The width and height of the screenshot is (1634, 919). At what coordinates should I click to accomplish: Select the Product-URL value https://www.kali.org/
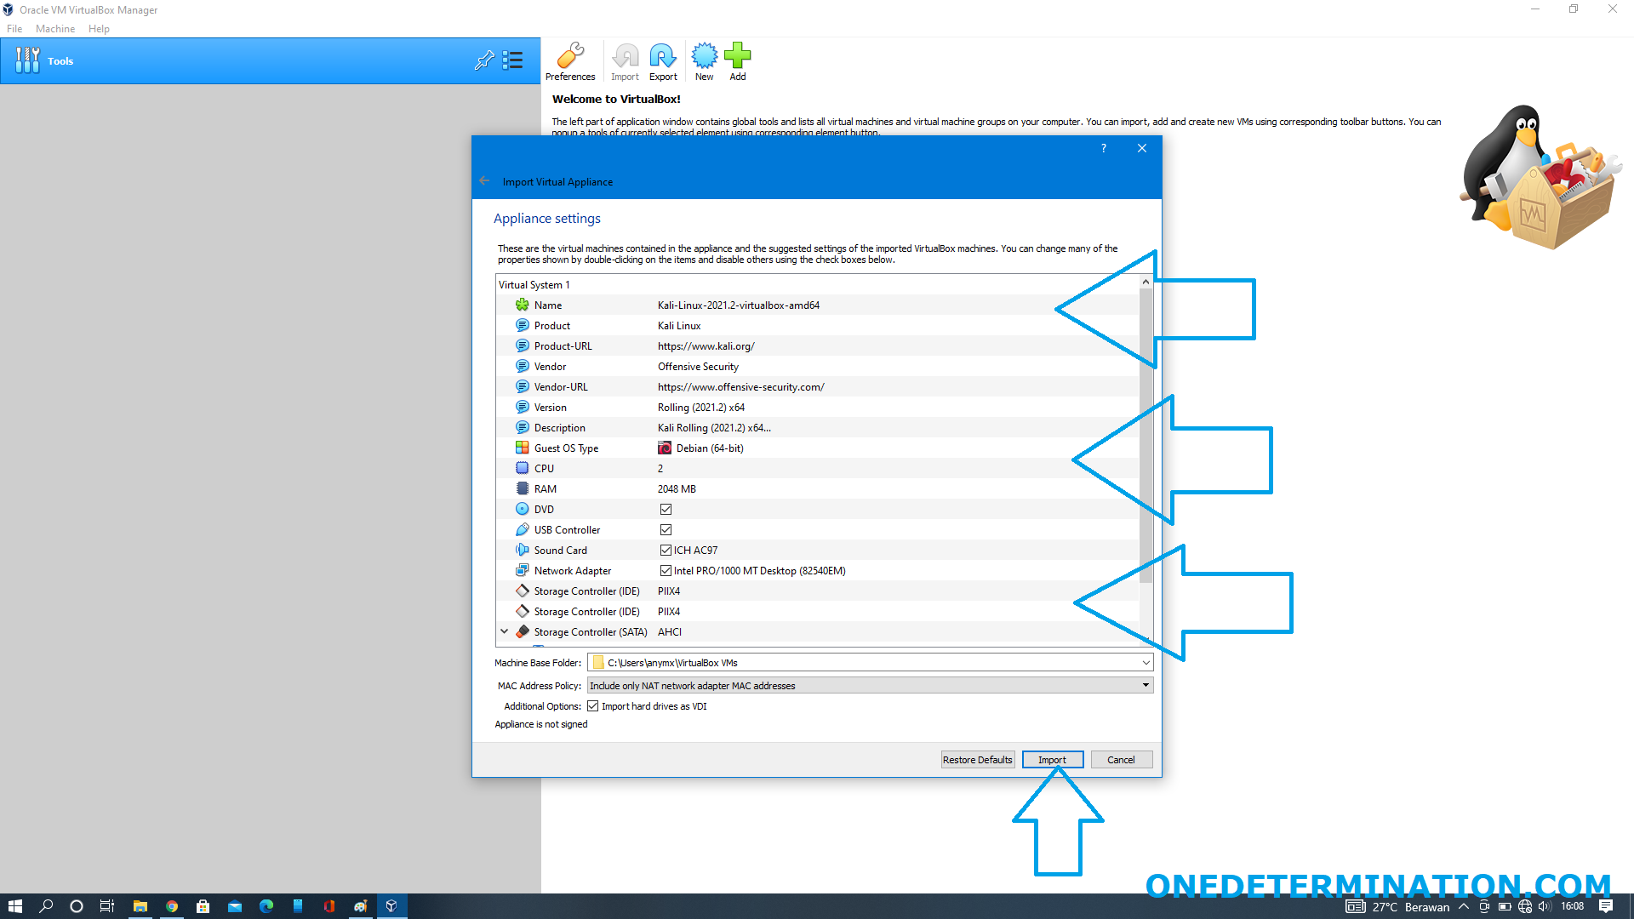706,345
